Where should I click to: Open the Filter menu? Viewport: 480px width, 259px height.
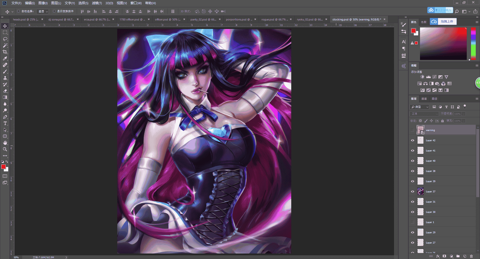coord(97,3)
